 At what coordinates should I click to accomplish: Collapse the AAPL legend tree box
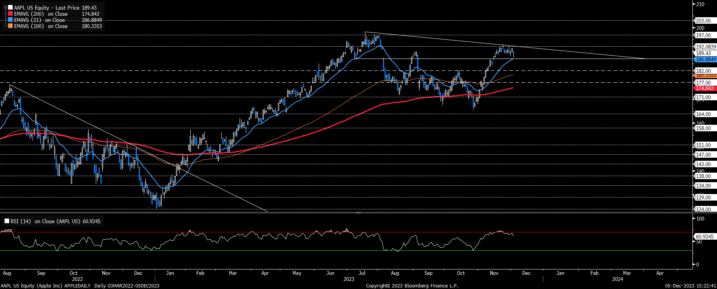pos(5,7)
